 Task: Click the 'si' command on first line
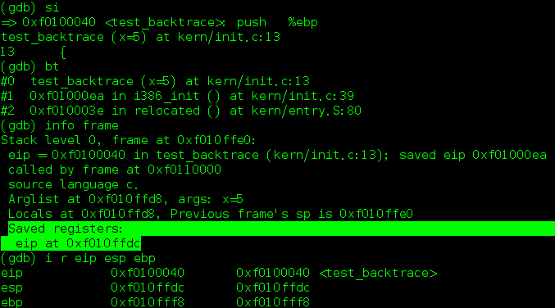(x=52, y=7)
